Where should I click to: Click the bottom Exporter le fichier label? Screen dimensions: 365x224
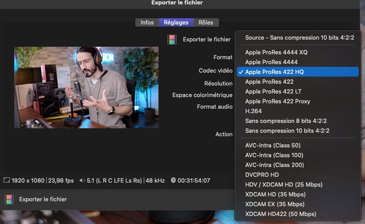point(43,200)
